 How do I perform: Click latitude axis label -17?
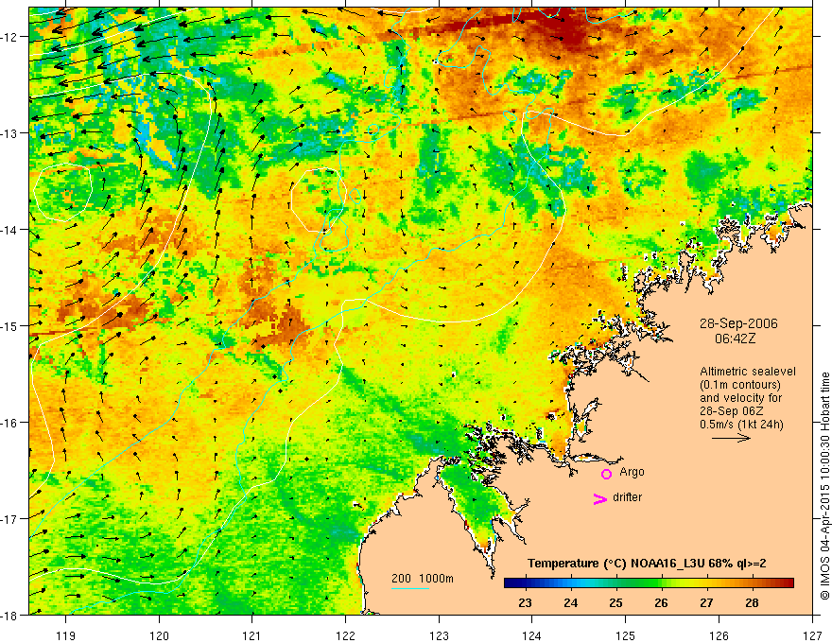click(10, 519)
